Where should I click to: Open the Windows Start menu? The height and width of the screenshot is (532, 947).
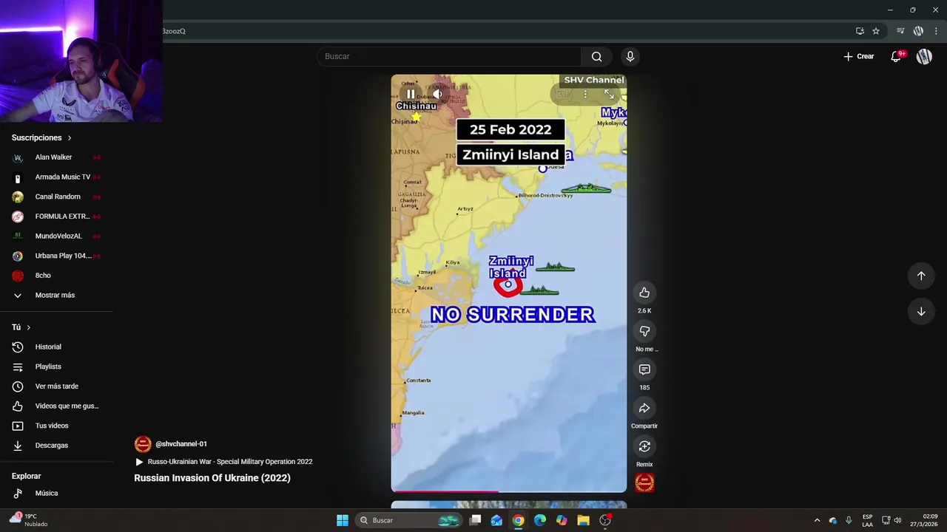[343, 520]
